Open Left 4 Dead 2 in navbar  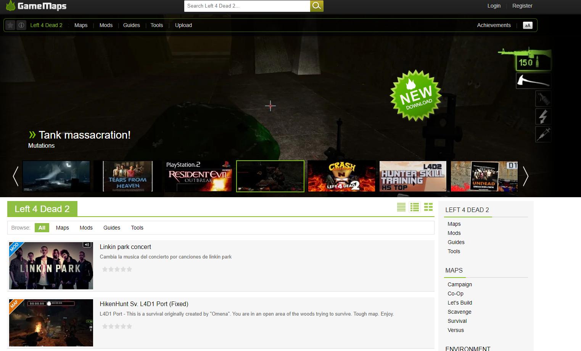pyautogui.click(x=46, y=25)
